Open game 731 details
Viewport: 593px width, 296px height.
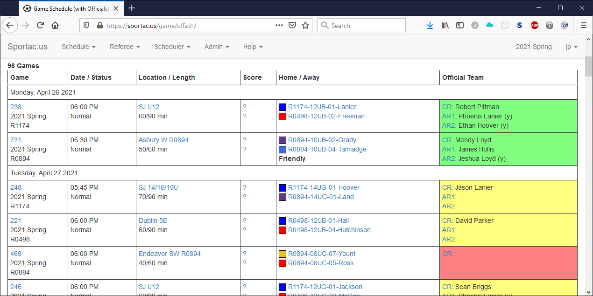tap(15, 140)
